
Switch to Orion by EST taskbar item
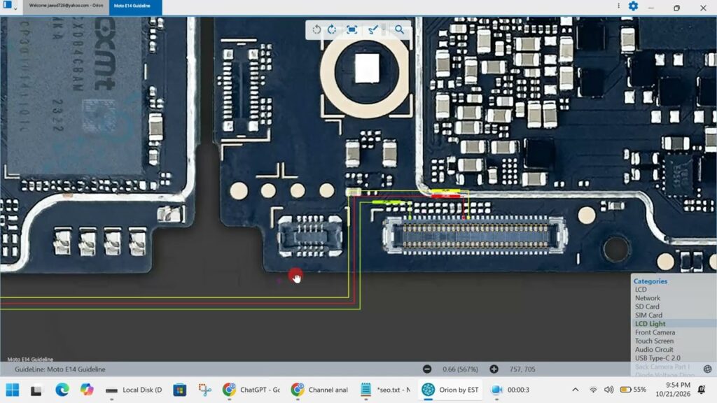pos(450,390)
